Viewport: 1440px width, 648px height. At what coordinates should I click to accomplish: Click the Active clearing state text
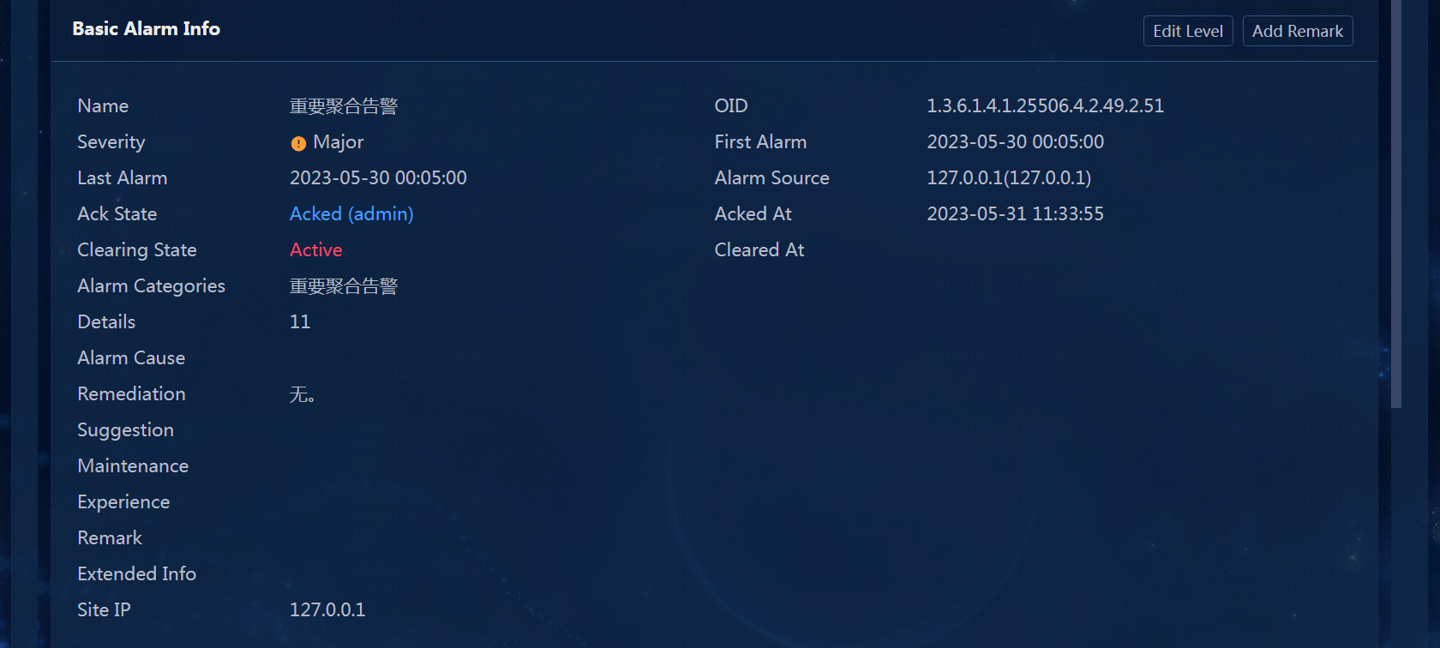pos(316,249)
